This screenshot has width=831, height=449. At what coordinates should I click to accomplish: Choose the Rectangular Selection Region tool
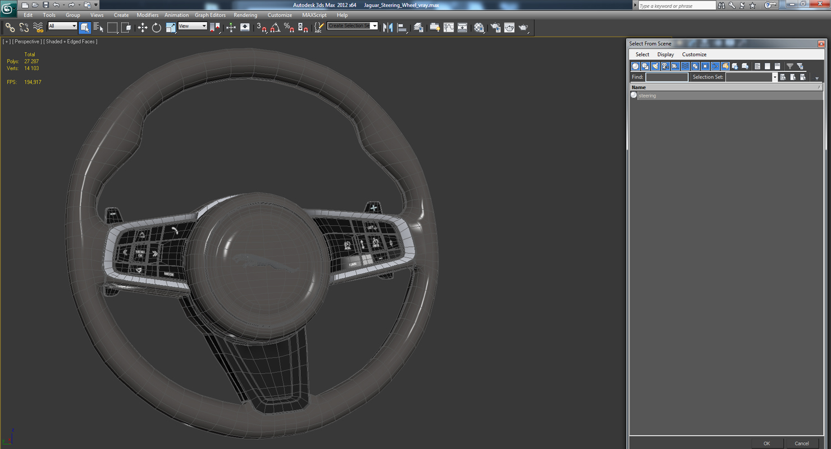(112, 28)
